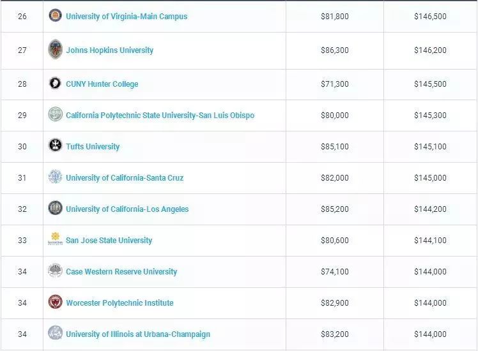This screenshot has width=478, height=351.
Task: Click the Worcester Polytechnic Institute crest icon
Action: (x=56, y=302)
